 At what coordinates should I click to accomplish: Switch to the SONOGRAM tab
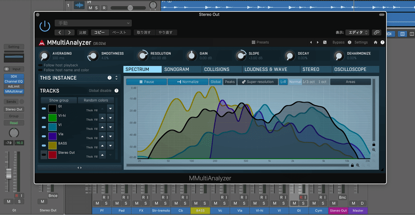tap(181, 69)
